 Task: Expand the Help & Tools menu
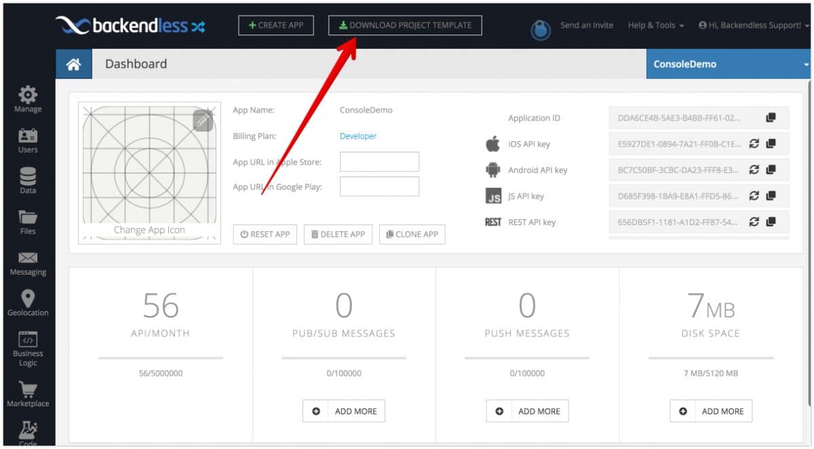[x=655, y=25]
